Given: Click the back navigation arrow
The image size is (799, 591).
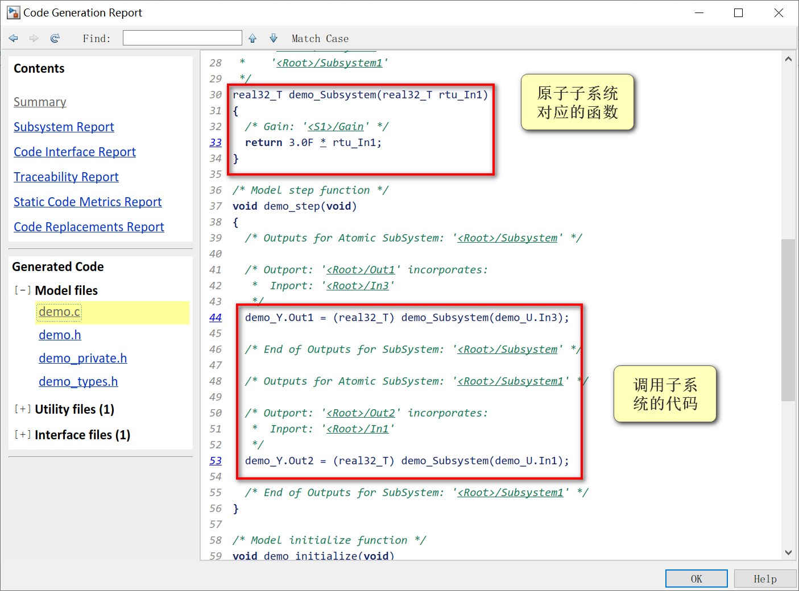Looking at the screenshot, I should tap(14, 38).
